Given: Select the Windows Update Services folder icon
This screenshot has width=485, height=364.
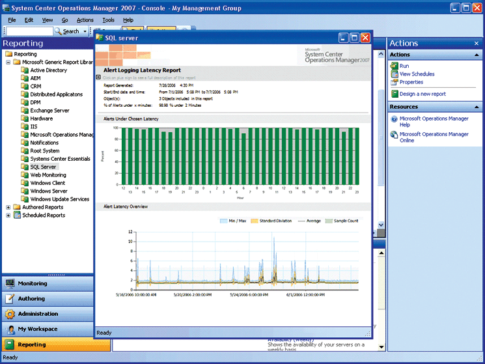Looking at the screenshot, I should [x=25, y=199].
